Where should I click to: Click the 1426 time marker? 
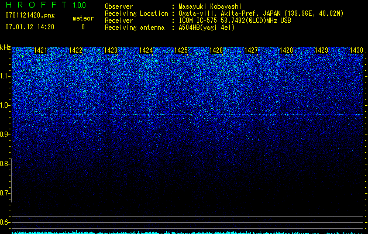tap(216, 50)
